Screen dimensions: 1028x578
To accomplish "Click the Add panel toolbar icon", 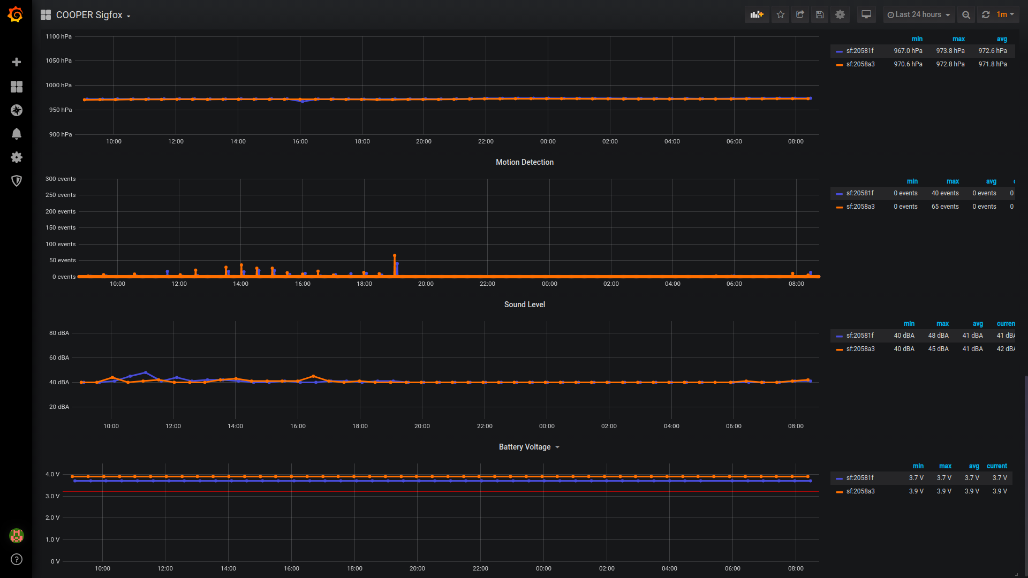I will pos(757,14).
